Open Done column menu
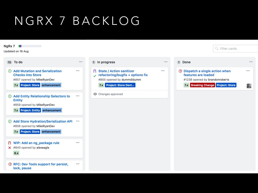This screenshot has width=258, height=193. 251,62
